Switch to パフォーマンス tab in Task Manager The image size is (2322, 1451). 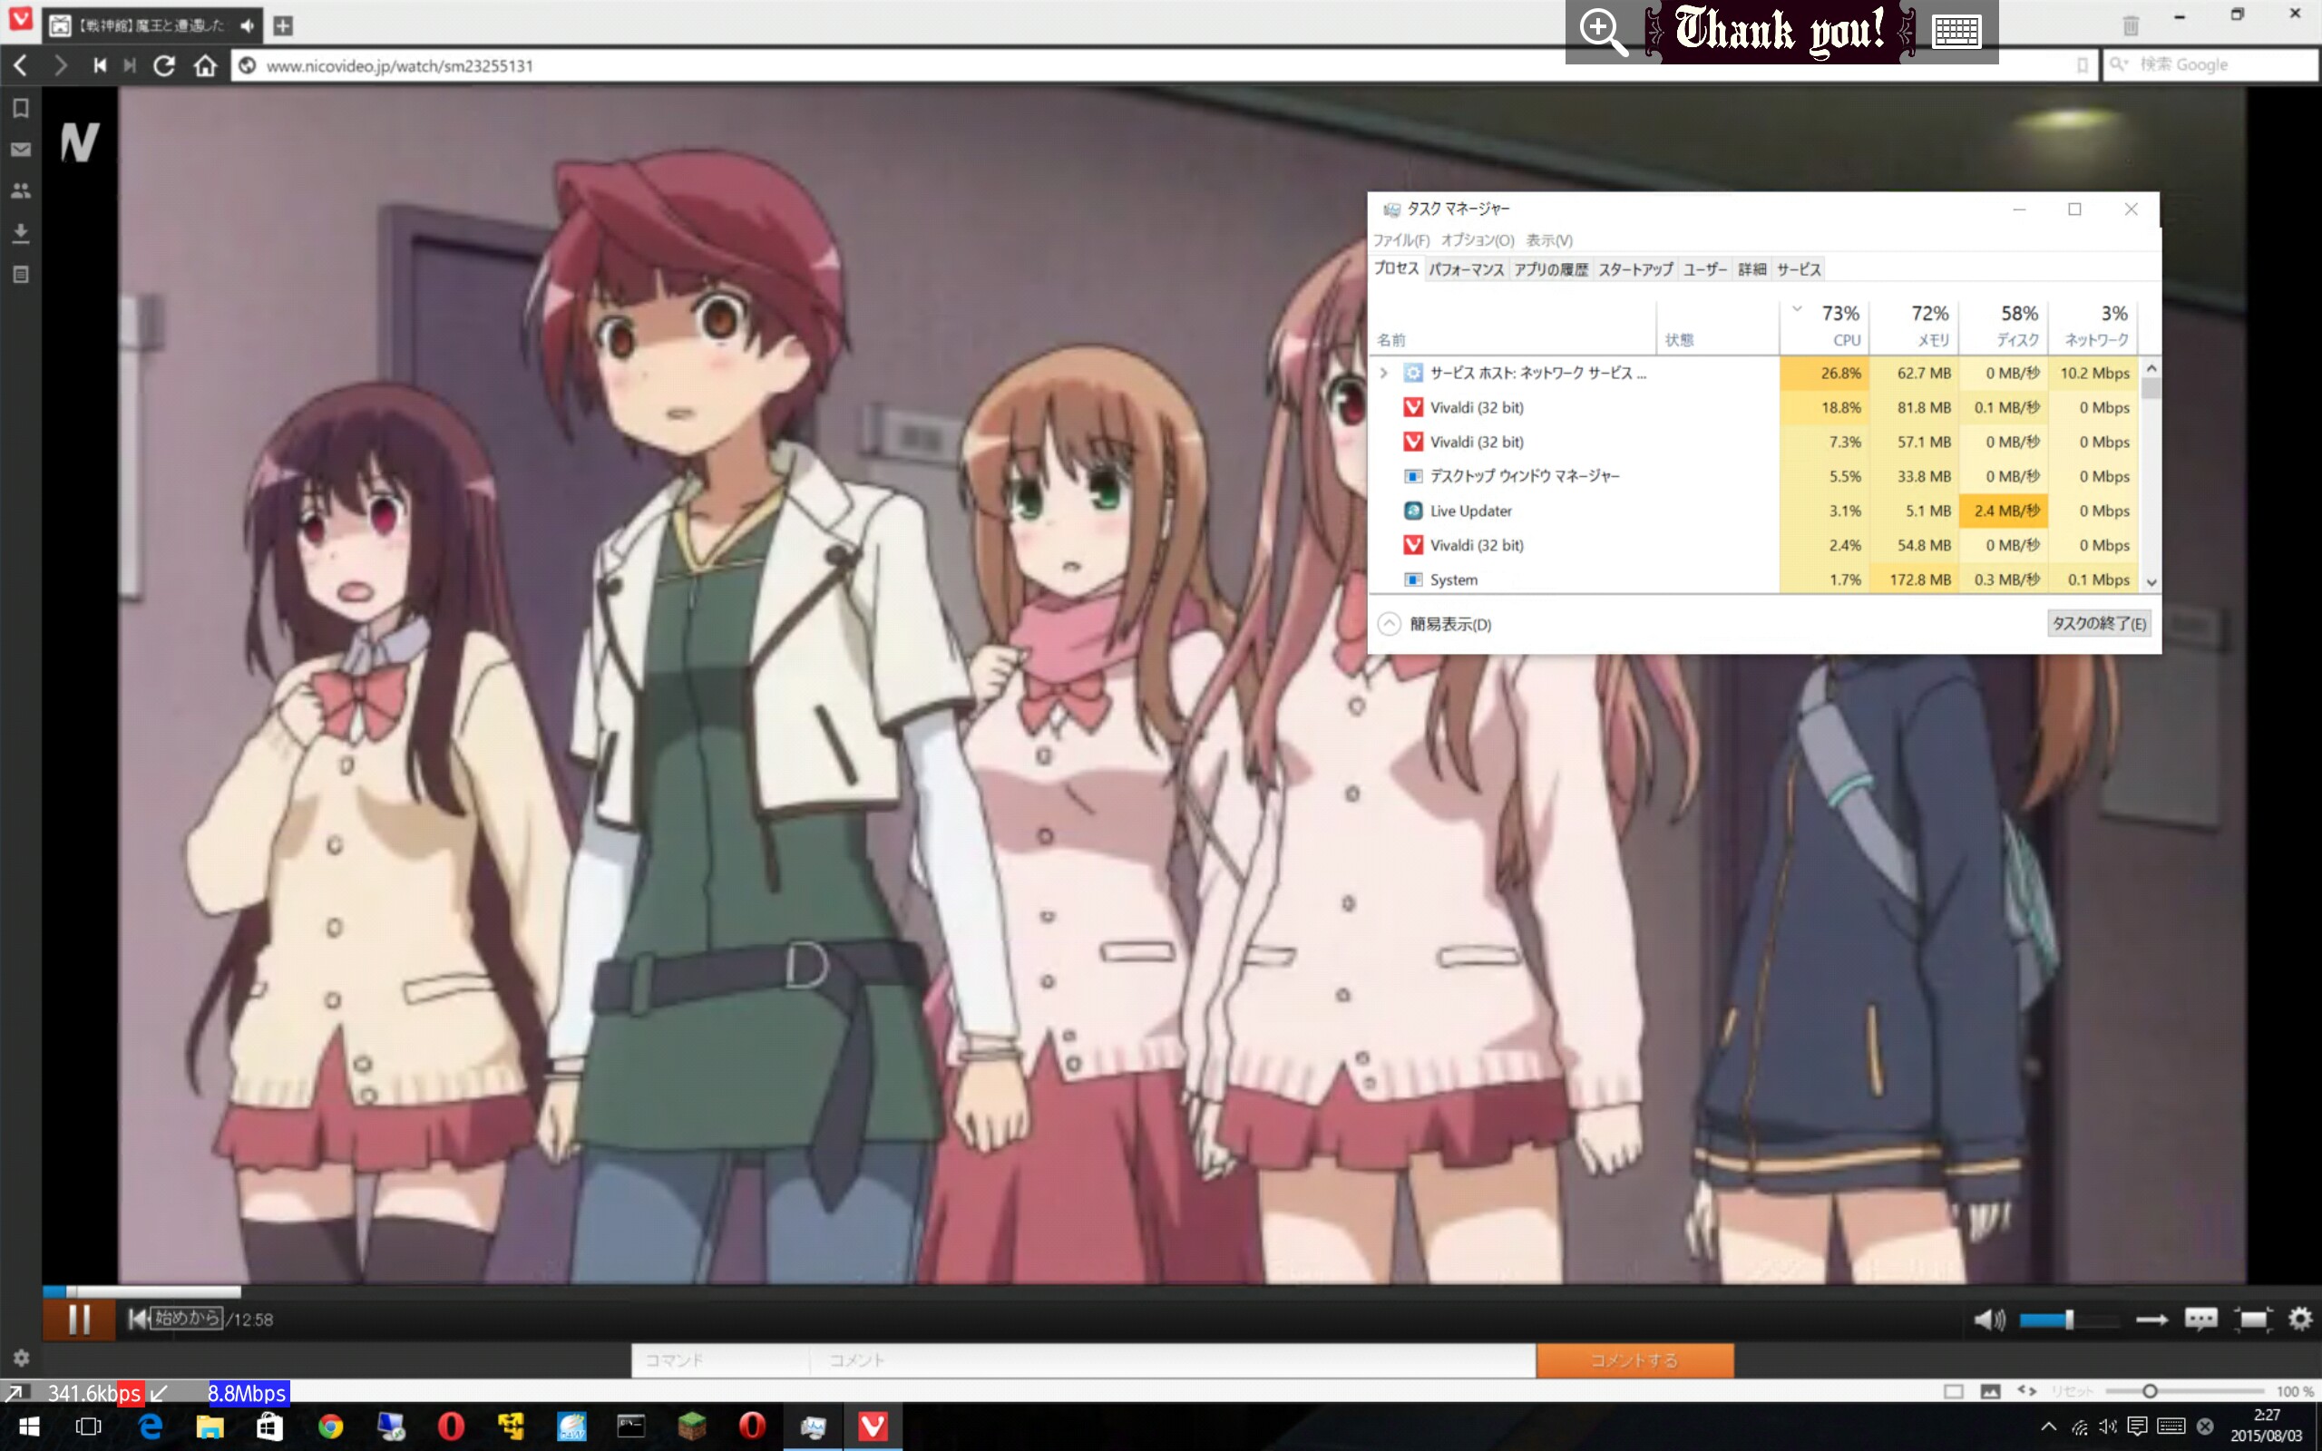tap(1465, 269)
